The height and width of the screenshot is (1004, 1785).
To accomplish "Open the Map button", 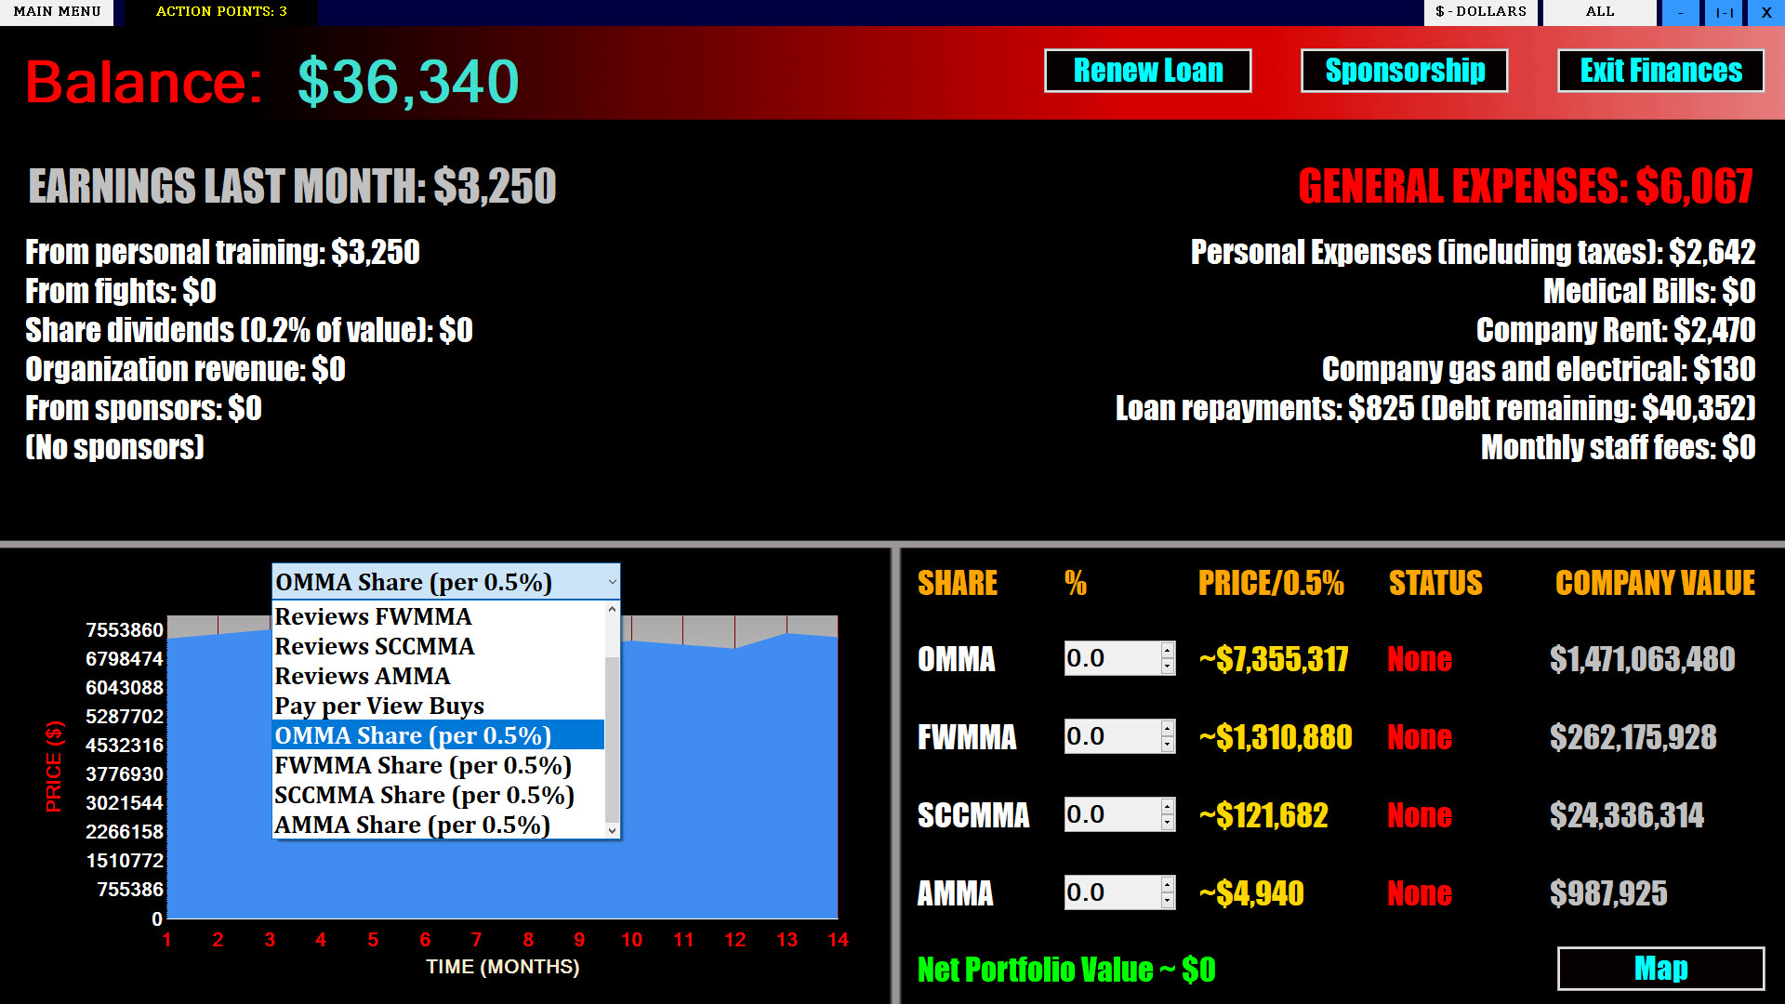I will (x=1660, y=969).
